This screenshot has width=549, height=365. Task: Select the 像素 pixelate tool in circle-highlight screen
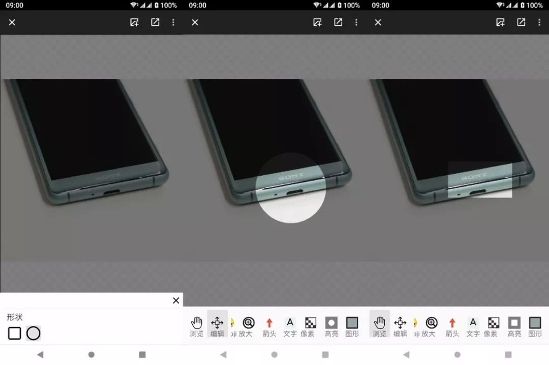[310, 326]
